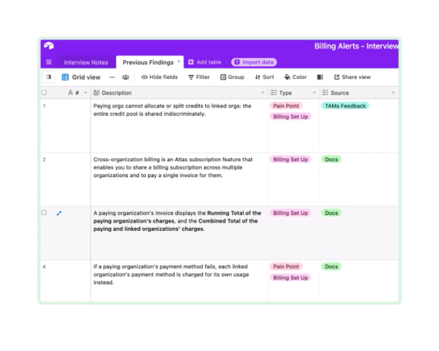
Task: Open the Hide fields option
Action: [159, 77]
